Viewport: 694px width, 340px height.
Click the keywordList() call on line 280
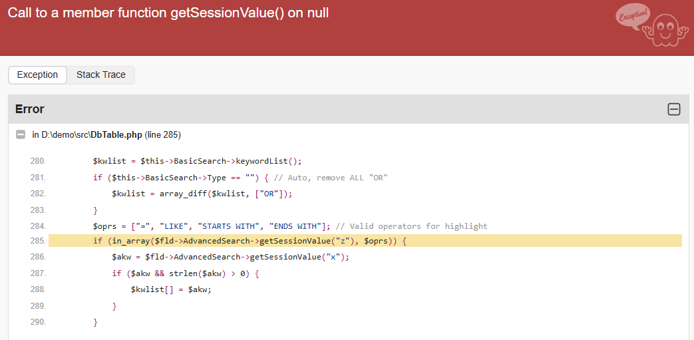[x=269, y=161]
